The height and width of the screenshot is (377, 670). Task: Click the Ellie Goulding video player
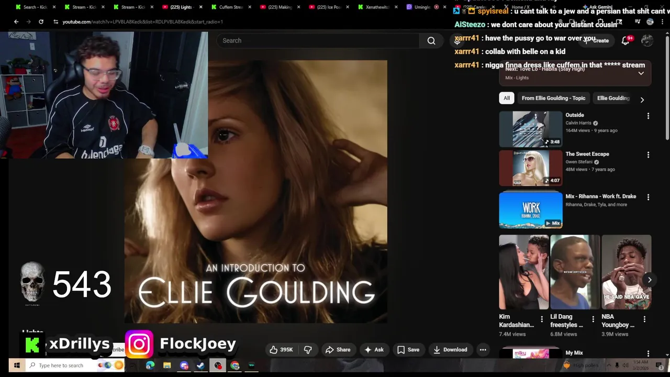[256, 192]
